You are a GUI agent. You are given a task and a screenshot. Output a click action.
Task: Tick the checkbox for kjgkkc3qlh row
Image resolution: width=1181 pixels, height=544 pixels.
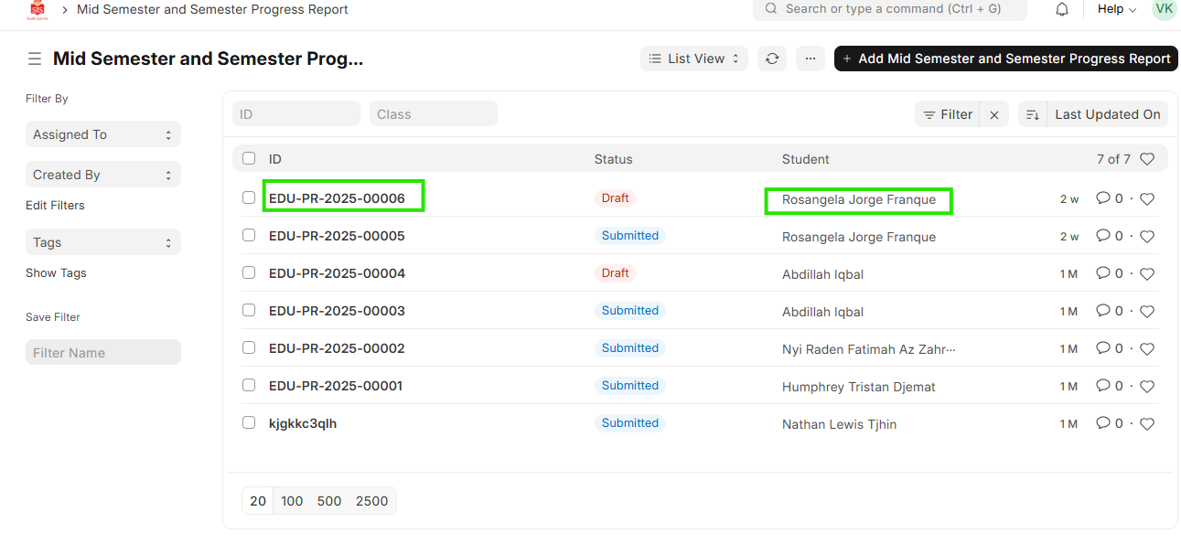pos(249,422)
